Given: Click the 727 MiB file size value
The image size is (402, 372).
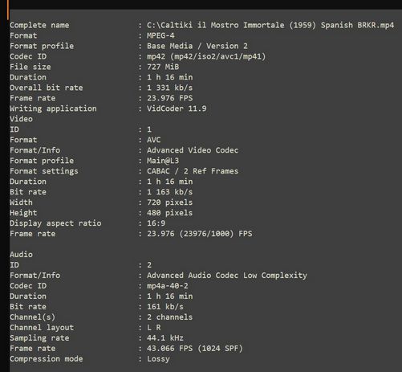Looking at the screenshot, I should (x=163, y=67).
